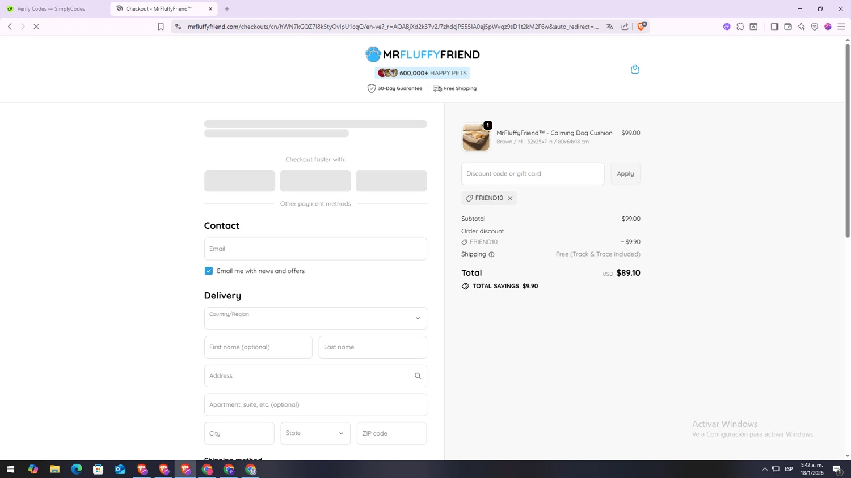Click the ZIP code field
The image size is (851, 478).
click(x=391, y=433)
